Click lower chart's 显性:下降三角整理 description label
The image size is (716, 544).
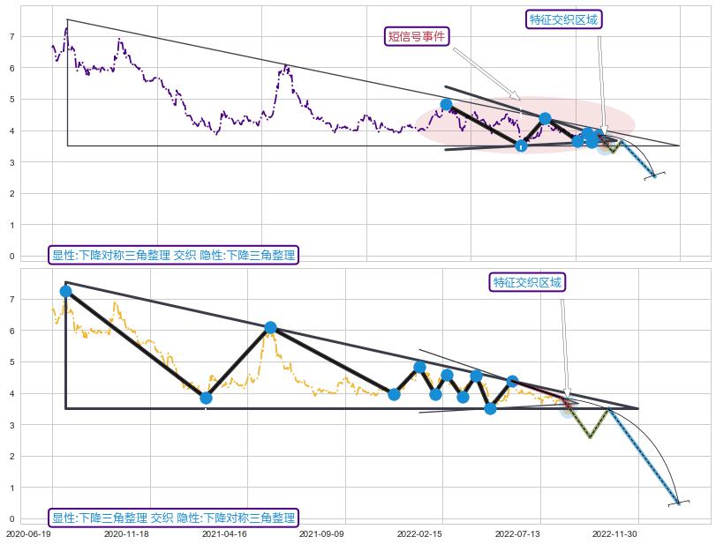click(173, 518)
